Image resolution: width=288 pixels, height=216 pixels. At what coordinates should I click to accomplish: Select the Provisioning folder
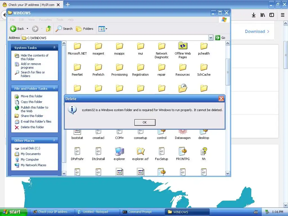[119, 70]
